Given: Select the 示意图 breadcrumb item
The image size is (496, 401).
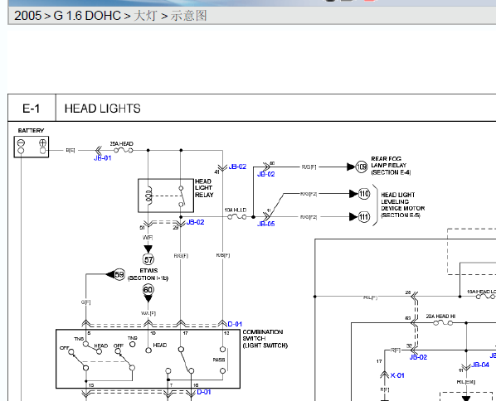Looking at the screenshot, I should tap(189, 16).
